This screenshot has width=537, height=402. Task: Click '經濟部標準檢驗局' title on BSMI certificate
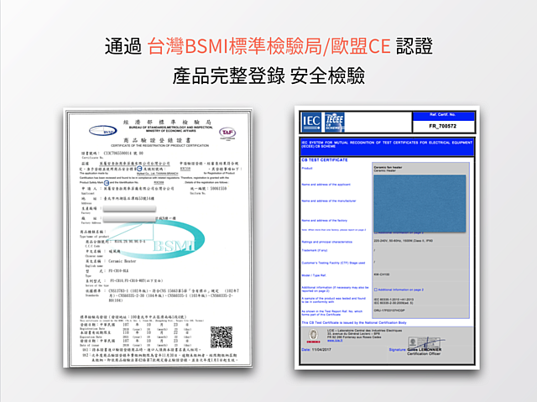point(167,122)
